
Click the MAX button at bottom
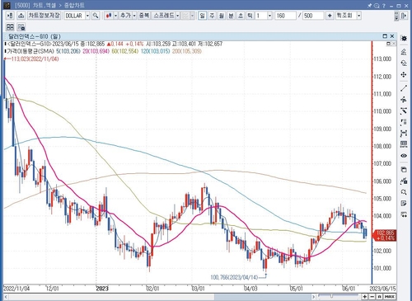(x=390, y=297)
